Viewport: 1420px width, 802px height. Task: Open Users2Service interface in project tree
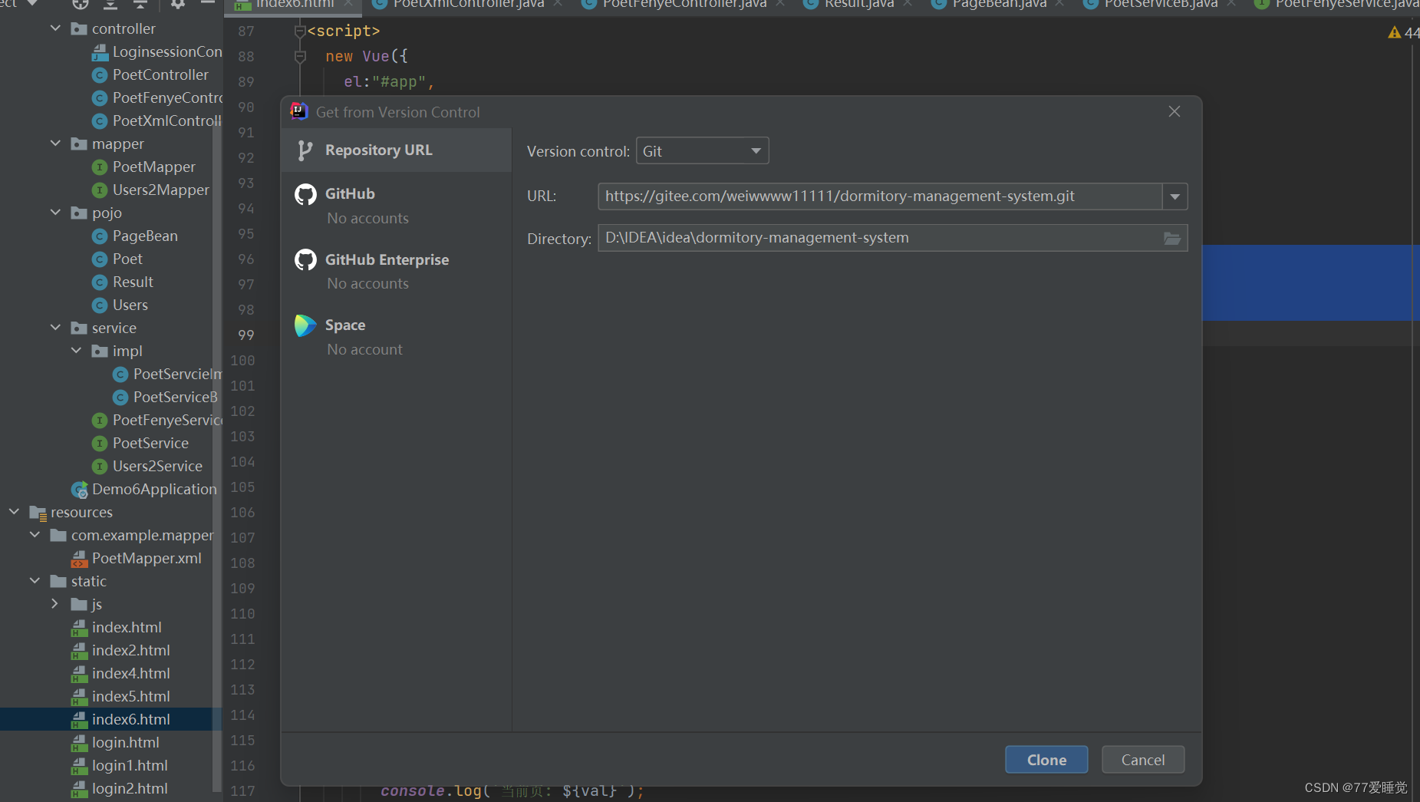[x=147, y=466]
